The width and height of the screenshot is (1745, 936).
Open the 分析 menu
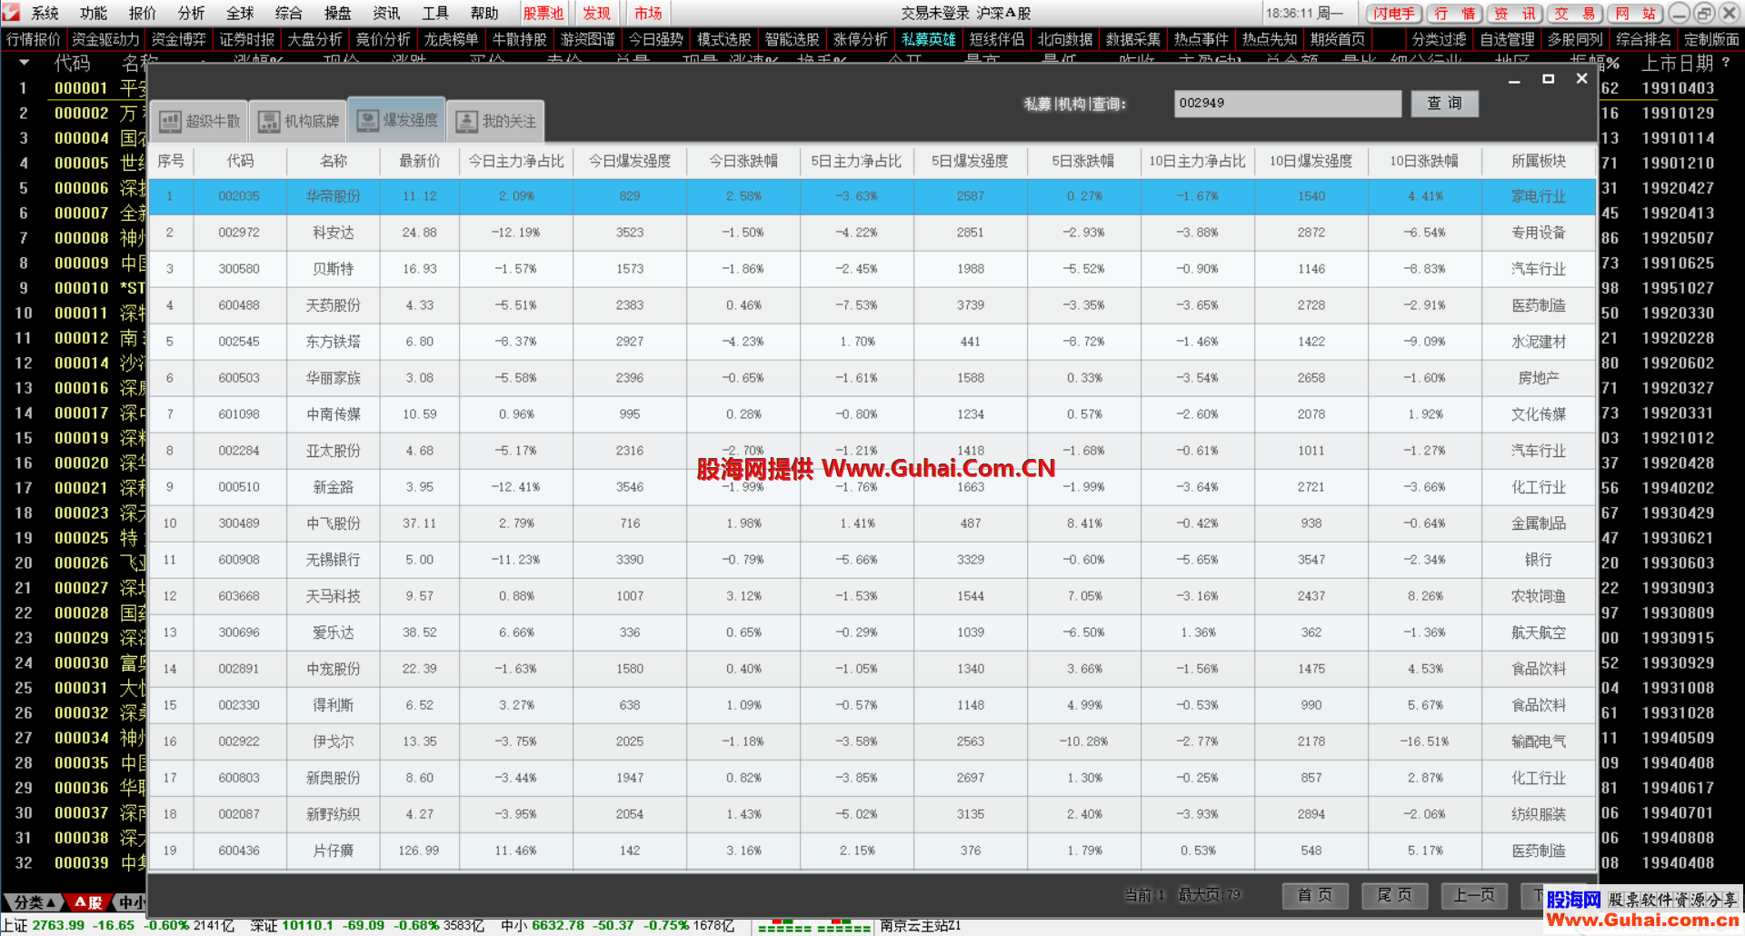[191, 13]
